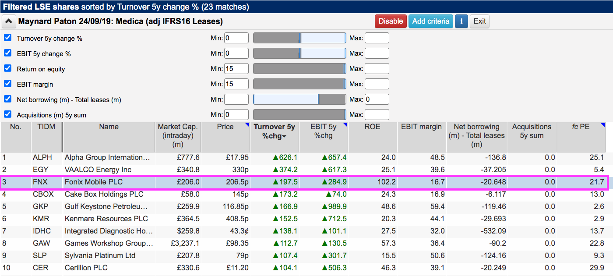Screen dimensions: 613x276
Task: Sort by Market Cap. (intraday) header
Action: tap(178, 135)
